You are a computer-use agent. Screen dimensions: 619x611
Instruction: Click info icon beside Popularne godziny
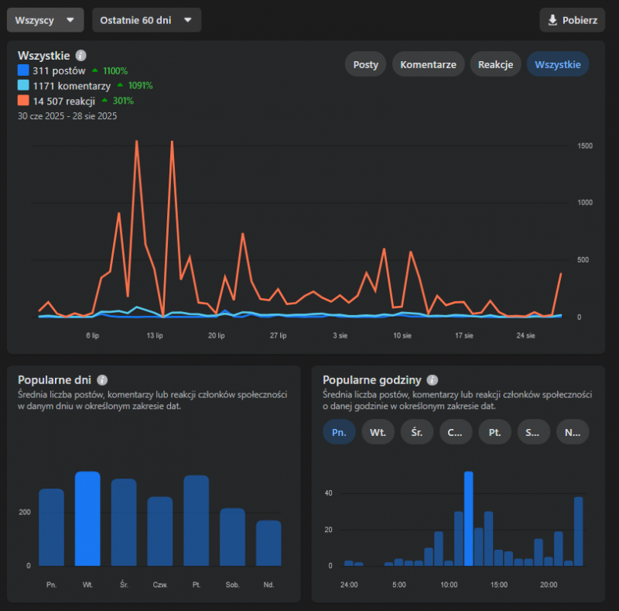point(433,380)
